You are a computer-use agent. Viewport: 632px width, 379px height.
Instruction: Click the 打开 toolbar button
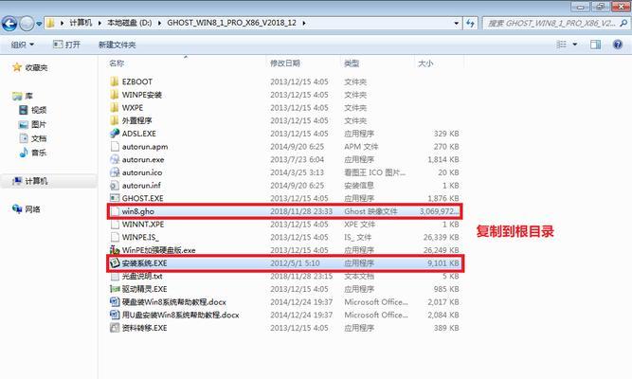click(x=67, y=45)
